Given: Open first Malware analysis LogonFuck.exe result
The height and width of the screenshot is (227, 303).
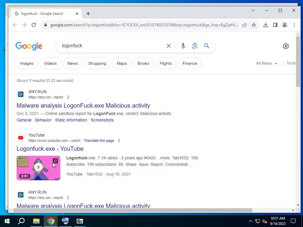Looking at the screenshot, I should [83, 106].
